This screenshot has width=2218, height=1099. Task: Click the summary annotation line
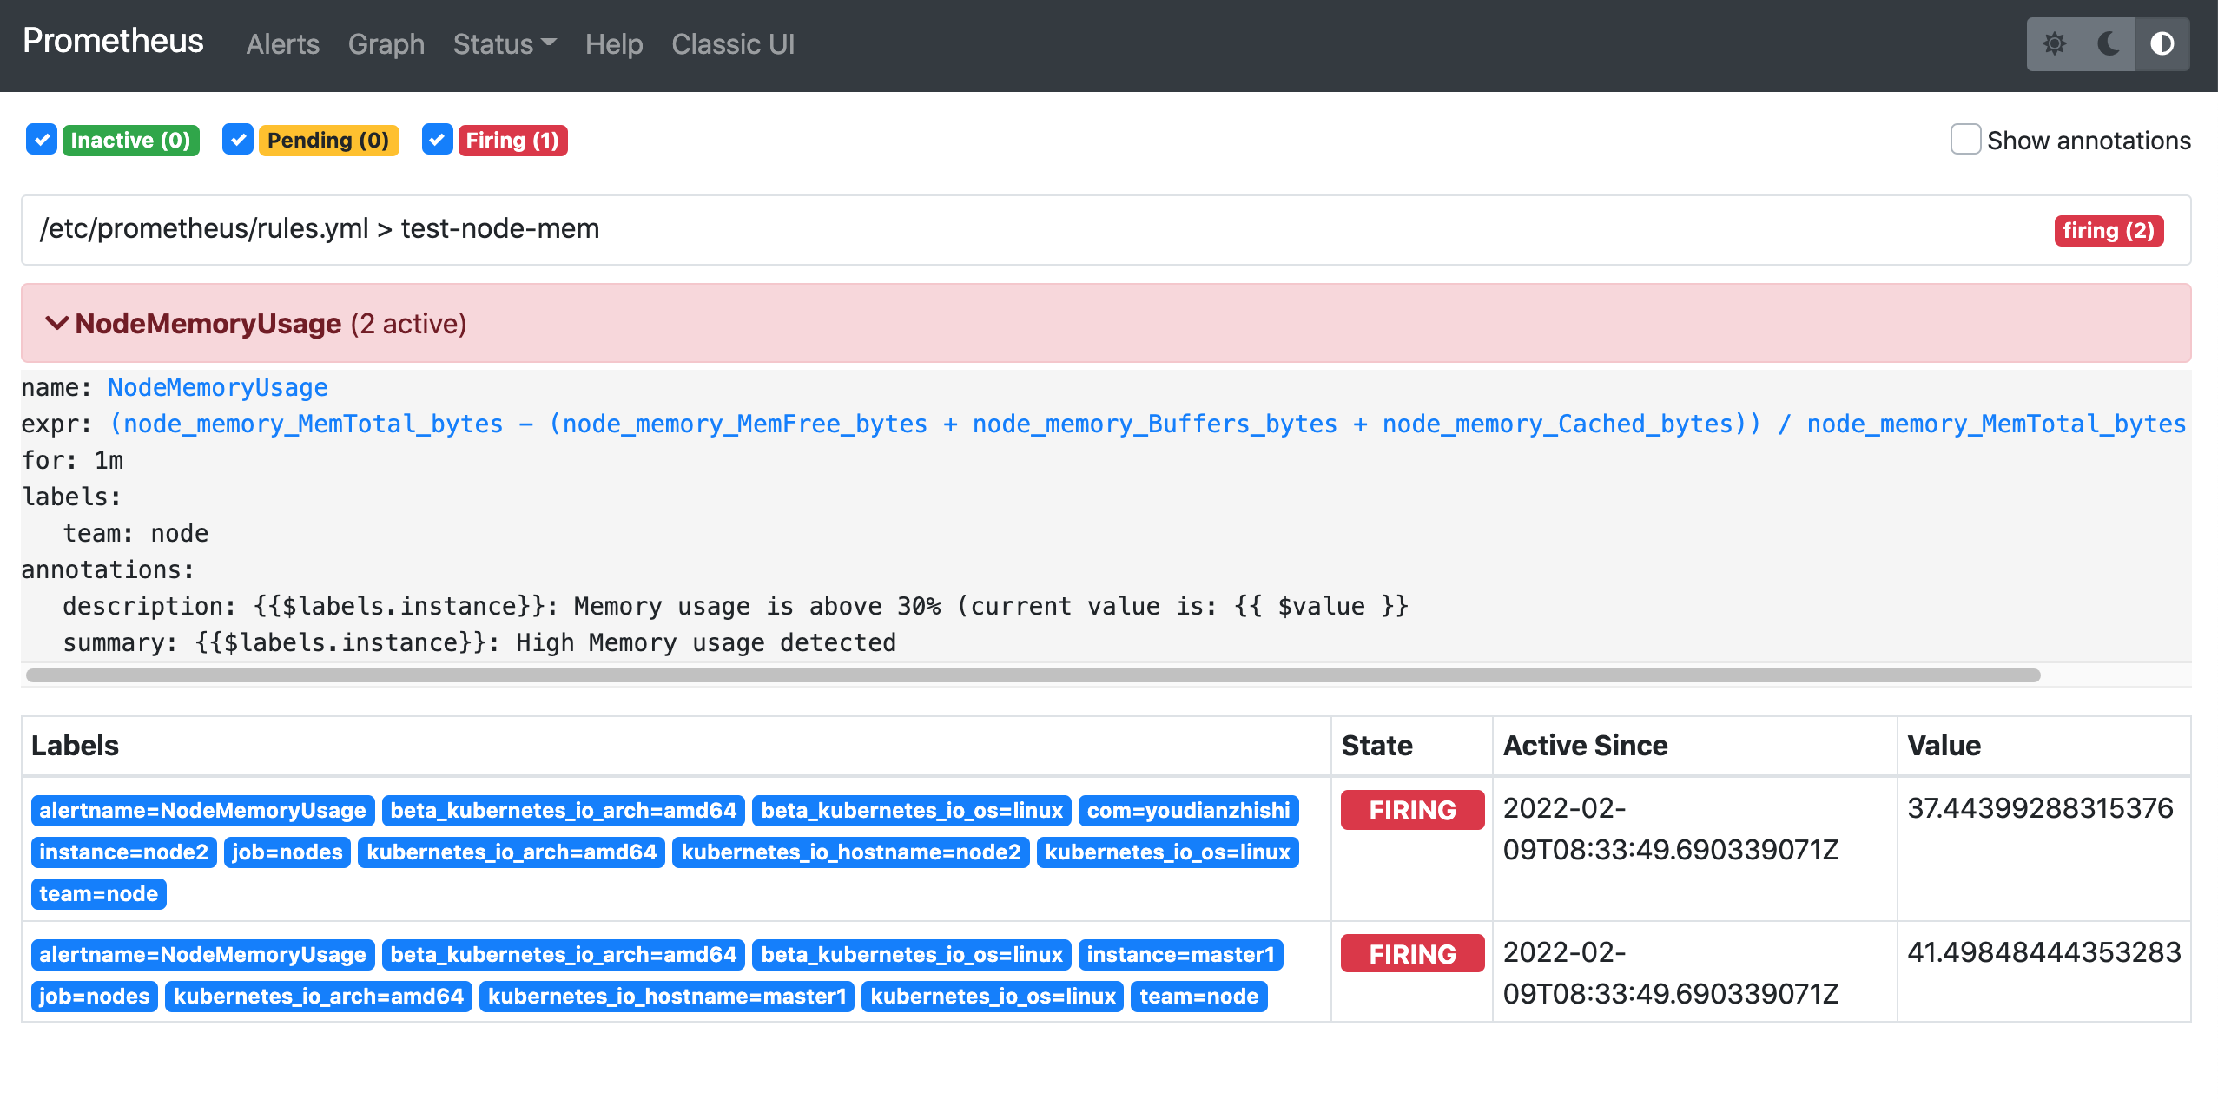pos(479,642)
